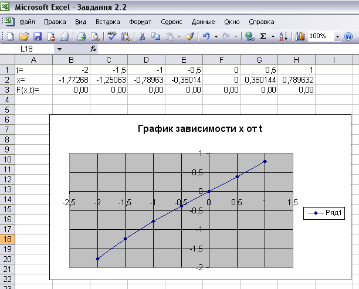
Task: Select cell D2 with -0,78963
Action: click(146, 80)
